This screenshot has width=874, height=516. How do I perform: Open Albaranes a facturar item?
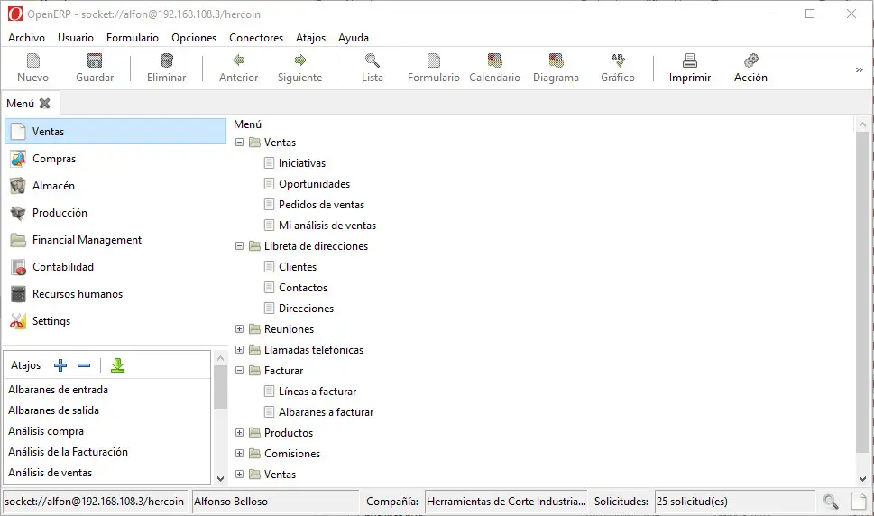(327, 411)
